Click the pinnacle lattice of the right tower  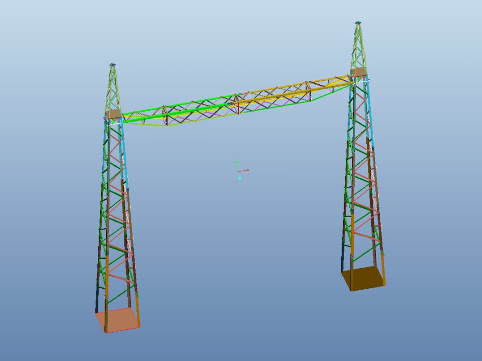point(359,48)
